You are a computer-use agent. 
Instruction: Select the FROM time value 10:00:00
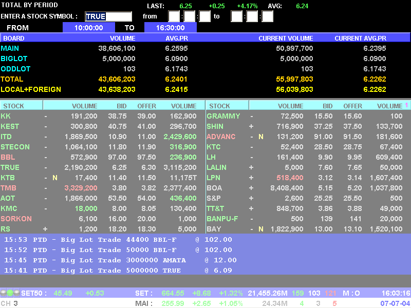click(88, 28)
